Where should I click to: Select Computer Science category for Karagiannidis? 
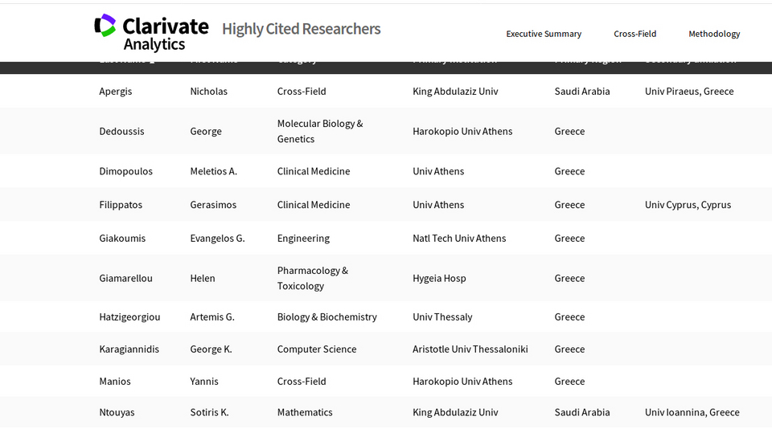[x=317, y=349]
